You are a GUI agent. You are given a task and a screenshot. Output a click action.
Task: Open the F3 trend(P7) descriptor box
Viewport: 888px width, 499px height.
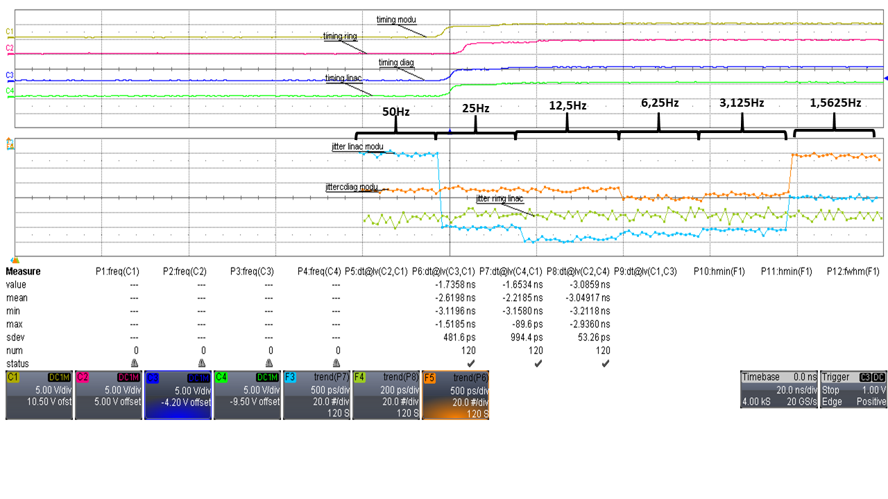click(316, 394)
